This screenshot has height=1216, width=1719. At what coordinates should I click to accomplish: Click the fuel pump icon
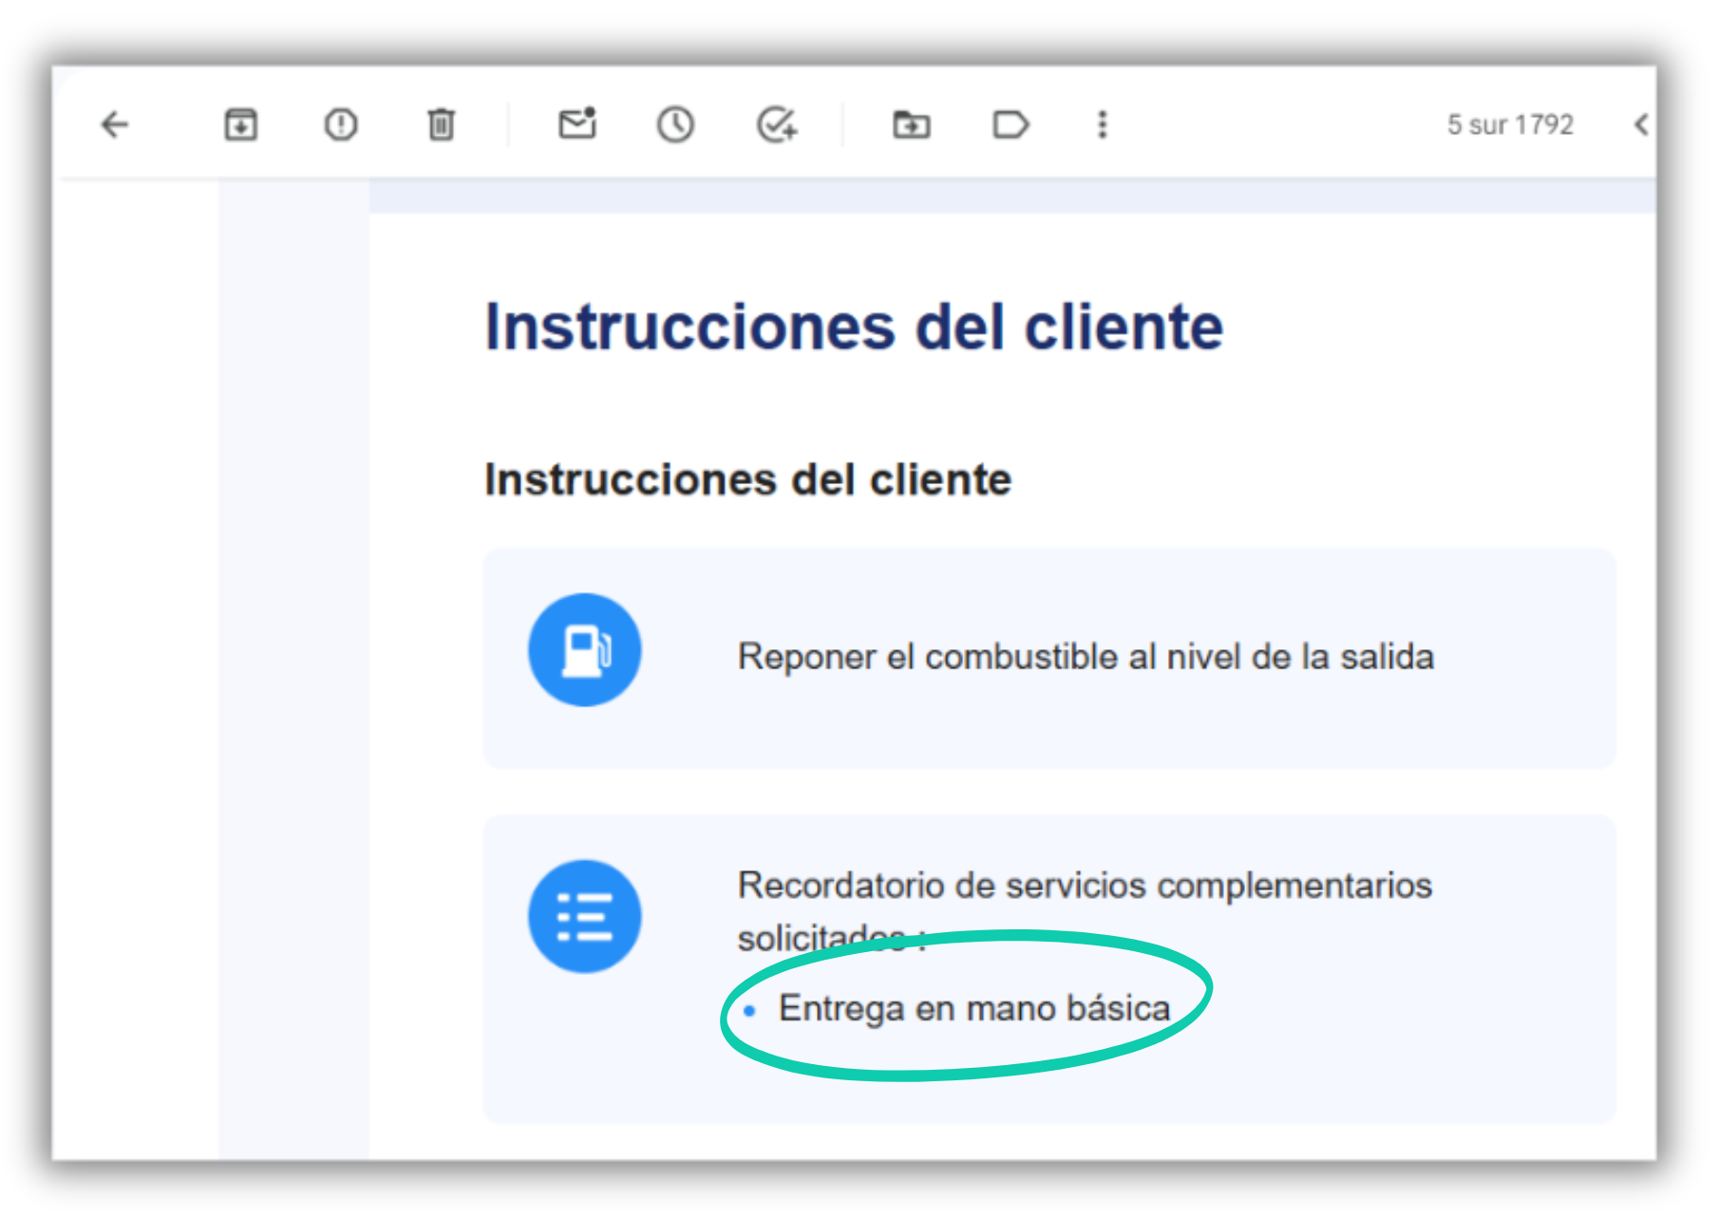[x=585, y=650]
